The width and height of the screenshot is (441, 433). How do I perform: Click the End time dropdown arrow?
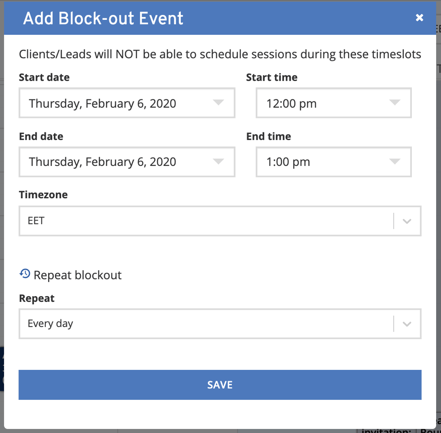(394, 162)
